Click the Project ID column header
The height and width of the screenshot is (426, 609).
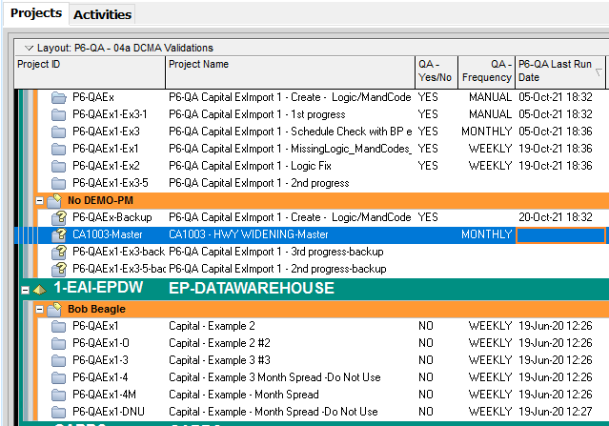coord(90,71)
